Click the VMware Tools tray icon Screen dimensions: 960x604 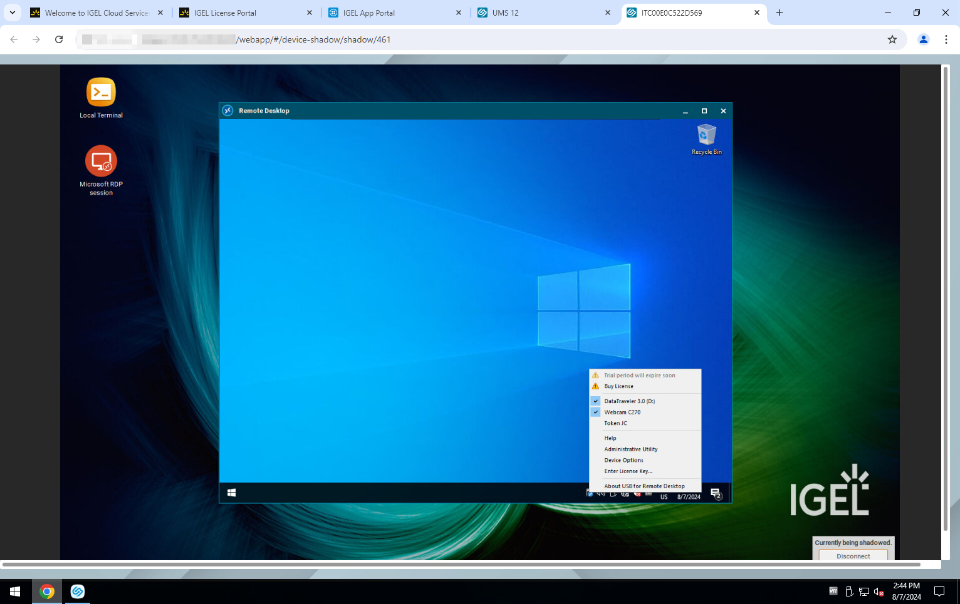point(833,591)
